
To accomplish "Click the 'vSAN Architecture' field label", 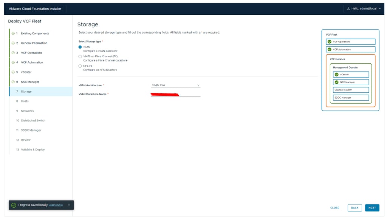I will point(90,86).
